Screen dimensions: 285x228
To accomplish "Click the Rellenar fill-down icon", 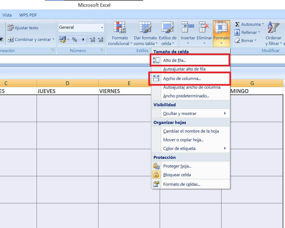I will click(237, 32).
